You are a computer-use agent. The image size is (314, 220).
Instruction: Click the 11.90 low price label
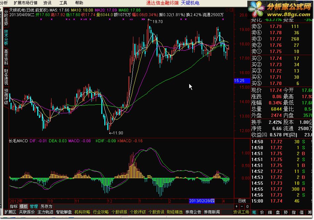point(118,133)
